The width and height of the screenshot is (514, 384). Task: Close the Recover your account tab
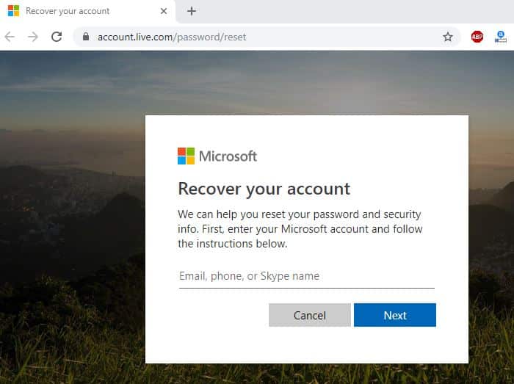[x=164, y=11]
